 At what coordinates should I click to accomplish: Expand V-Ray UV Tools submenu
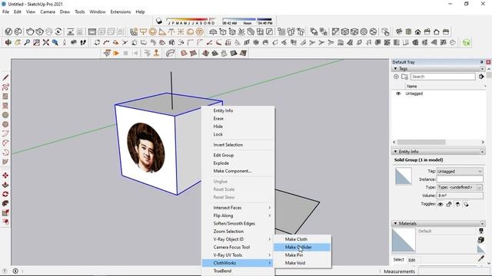[x=238, y=255]
